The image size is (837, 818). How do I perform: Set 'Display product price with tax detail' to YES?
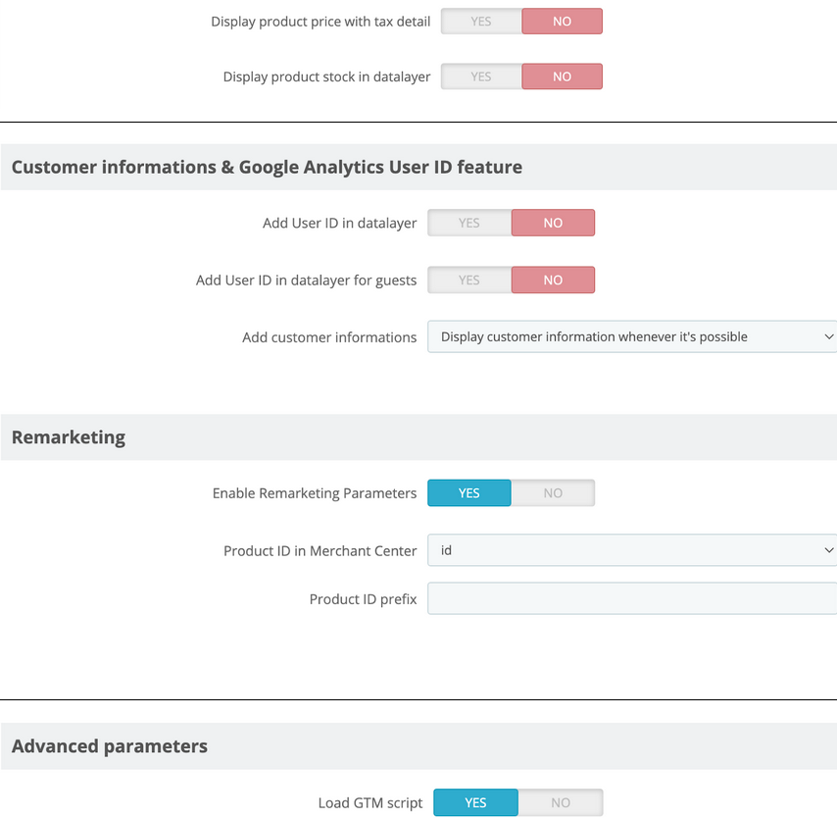[x=480, y=22]
